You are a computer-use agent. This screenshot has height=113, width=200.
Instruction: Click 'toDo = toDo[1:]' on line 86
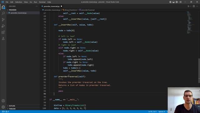72,68
